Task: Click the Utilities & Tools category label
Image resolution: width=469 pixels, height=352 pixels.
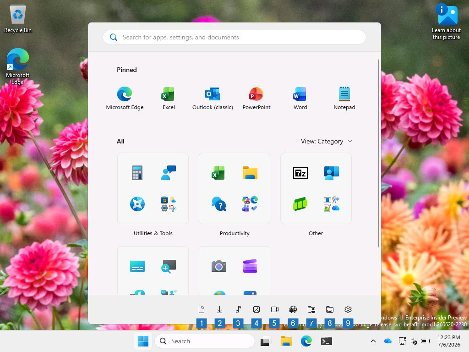Action: coord(153,233)
